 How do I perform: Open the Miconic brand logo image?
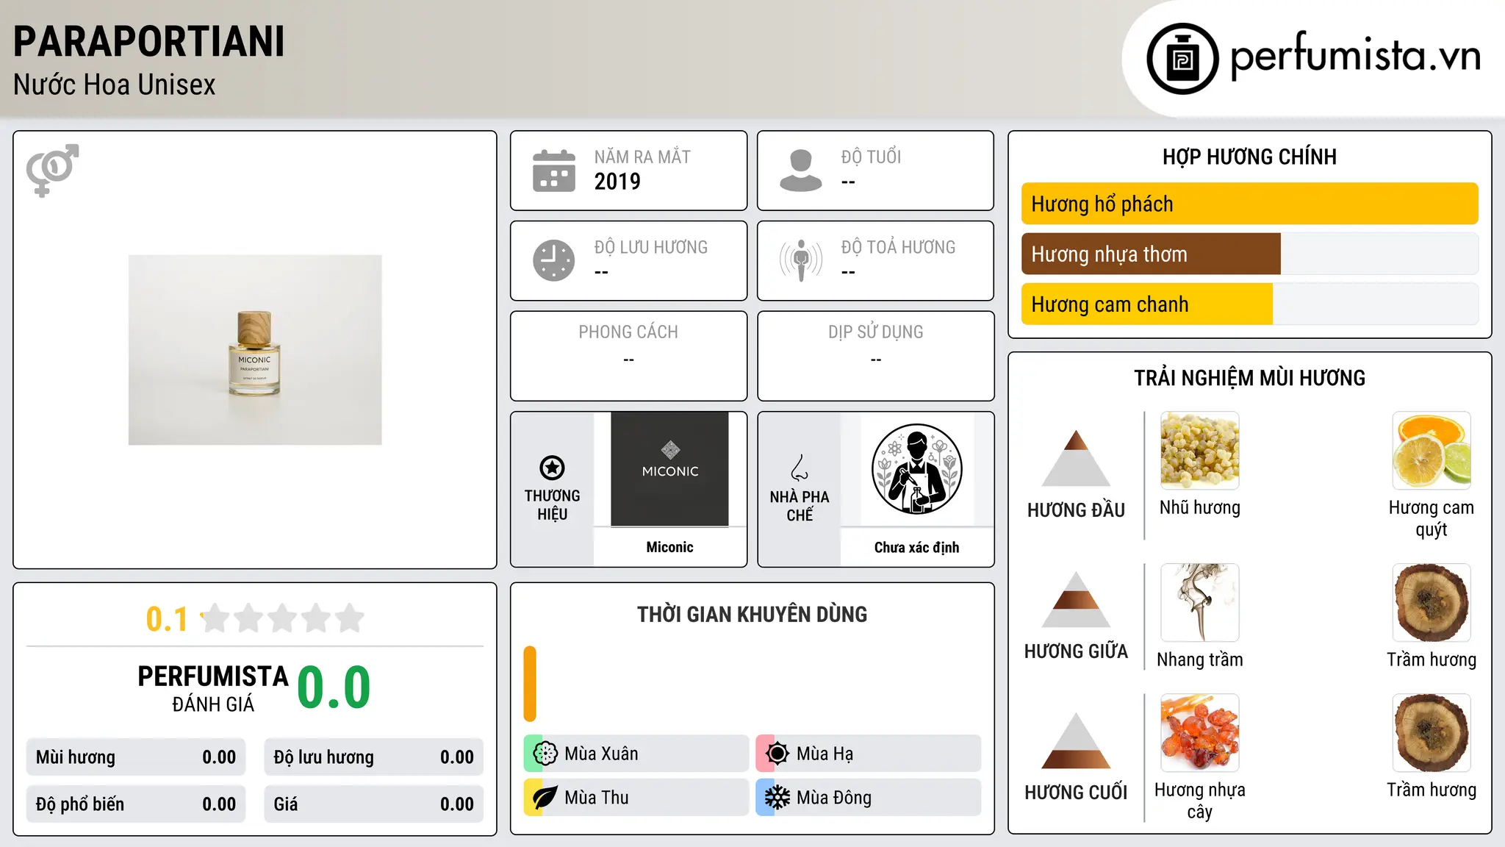coord(669,469)
